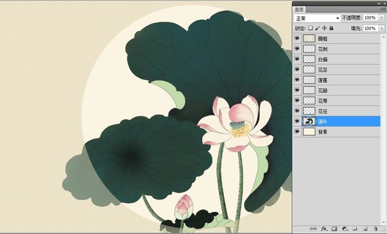Hide the selected 莲叶 layer
The image size is (387, 234).
(297, 121)
